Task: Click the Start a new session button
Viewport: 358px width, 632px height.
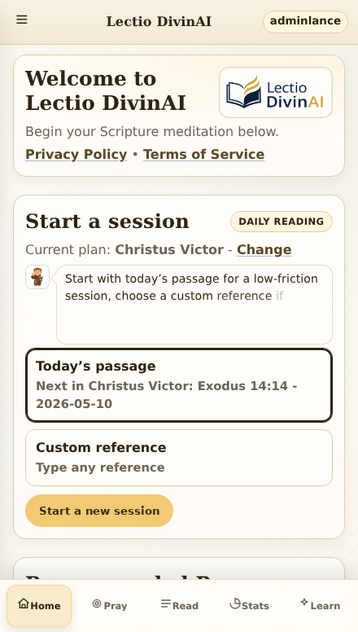Action: (x=99, y=511)
